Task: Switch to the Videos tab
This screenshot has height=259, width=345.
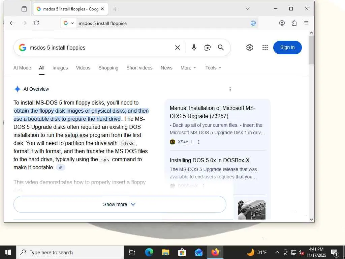Action: (x=83, y=68)
